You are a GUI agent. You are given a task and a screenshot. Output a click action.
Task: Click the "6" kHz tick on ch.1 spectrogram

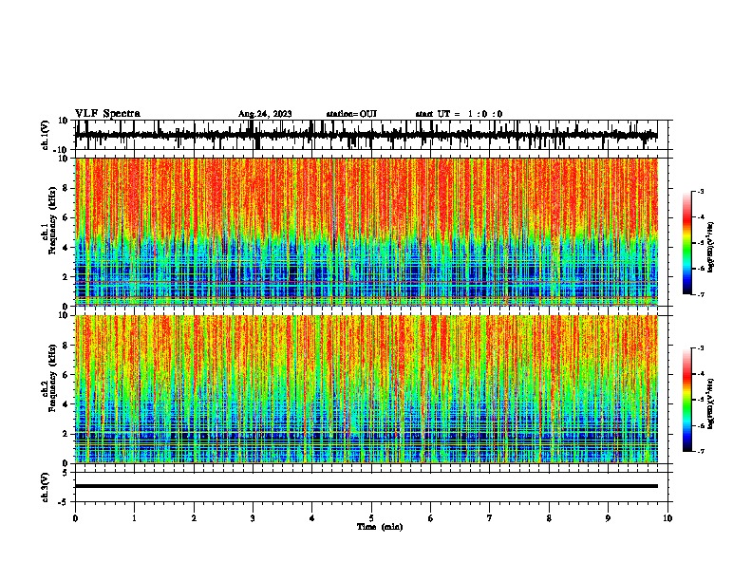point(66,217)
